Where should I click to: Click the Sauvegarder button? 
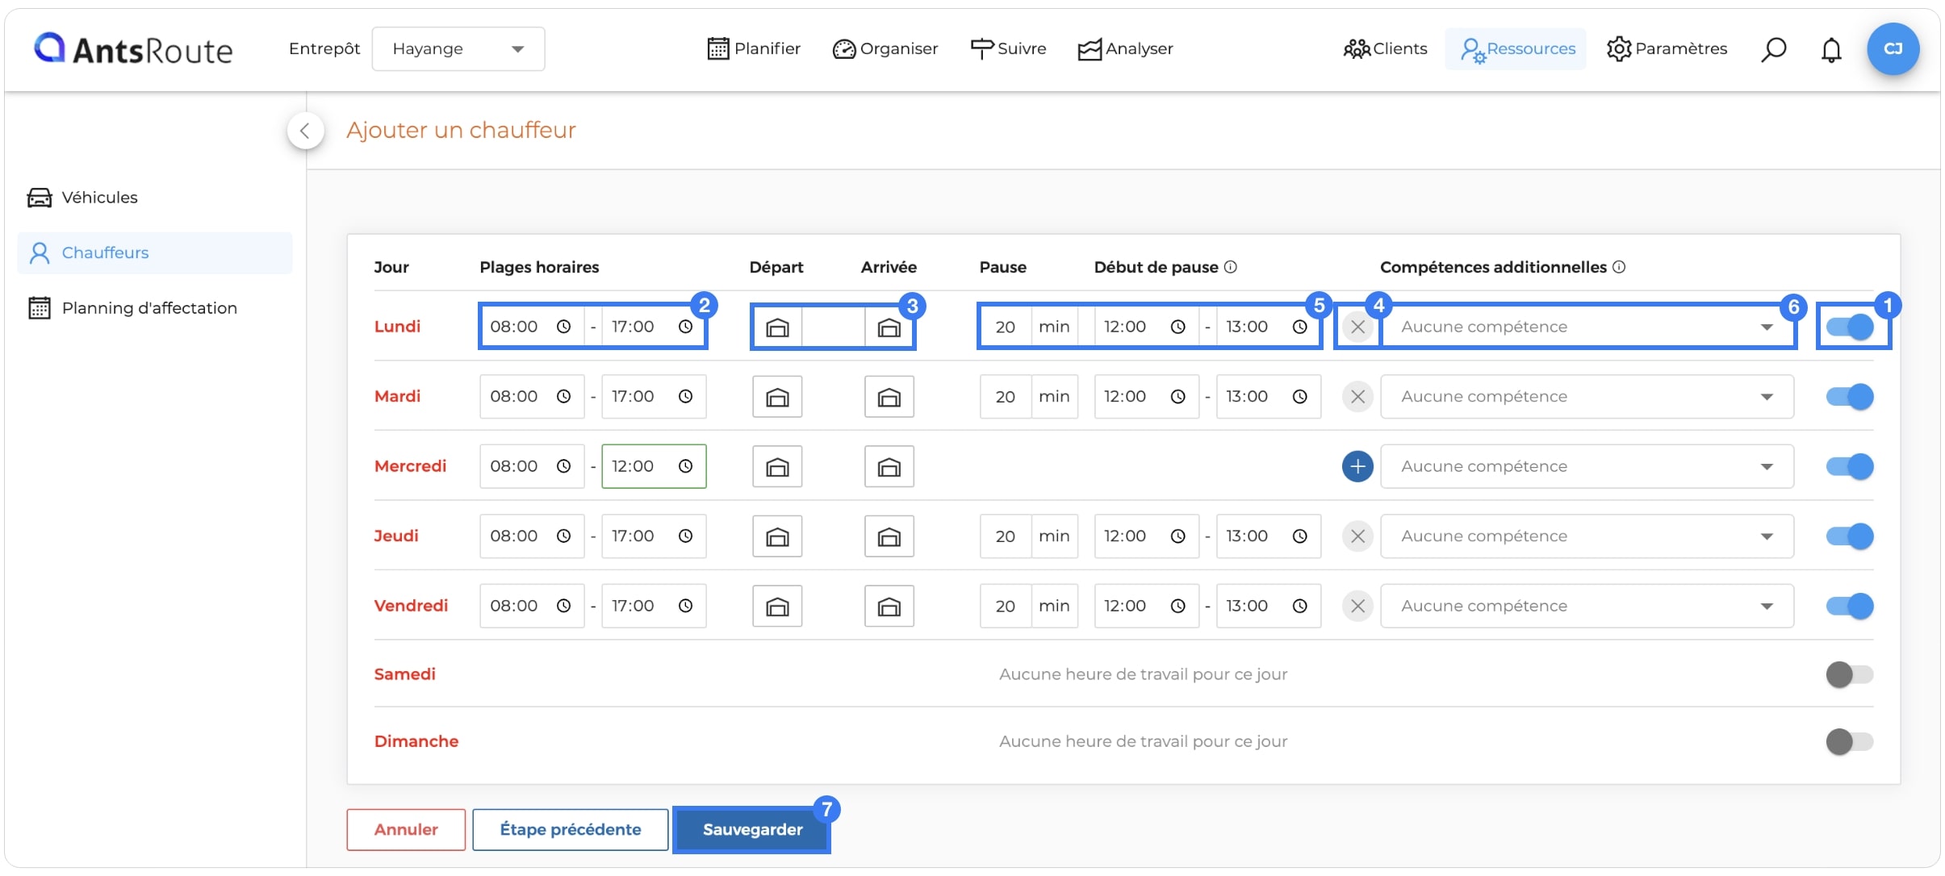(752, 829)
